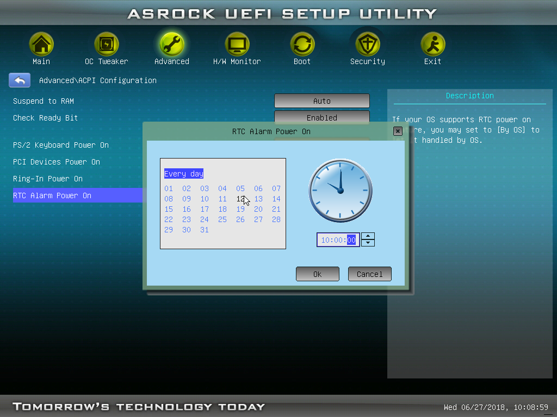Open the Main home icon
The width and height of the screenshot is (557, 417).
pyautogui.click(x=41, y=45)
